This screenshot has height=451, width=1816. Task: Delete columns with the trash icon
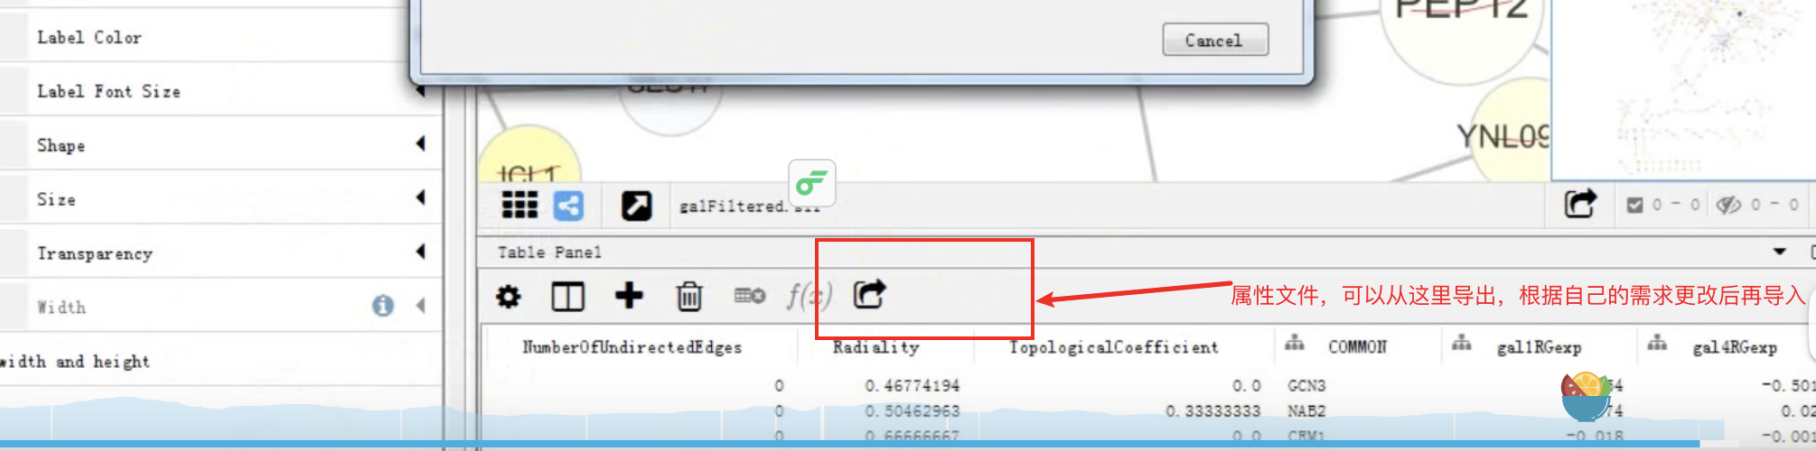point(689,296)
